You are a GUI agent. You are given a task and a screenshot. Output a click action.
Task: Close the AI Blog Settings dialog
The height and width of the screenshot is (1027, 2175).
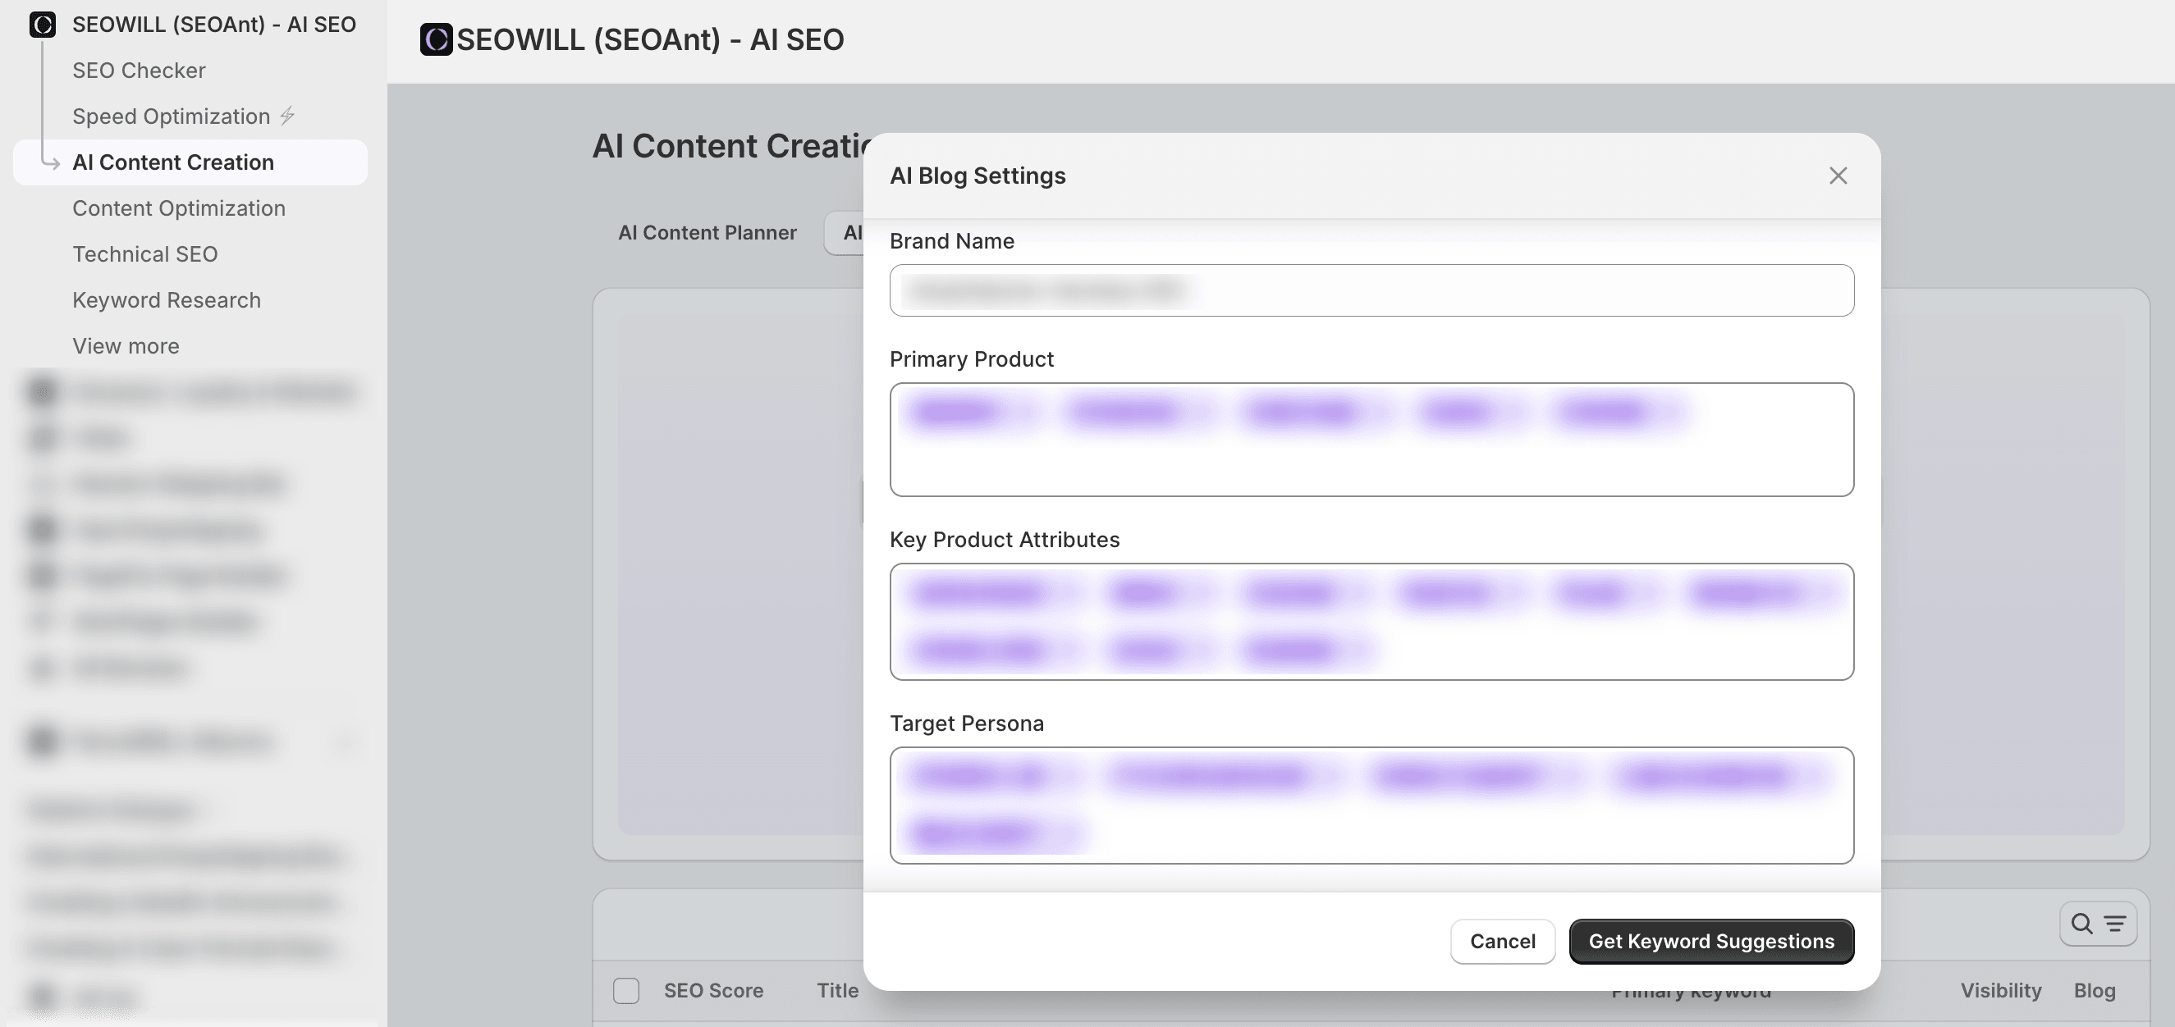click(x=1838, y=176)
